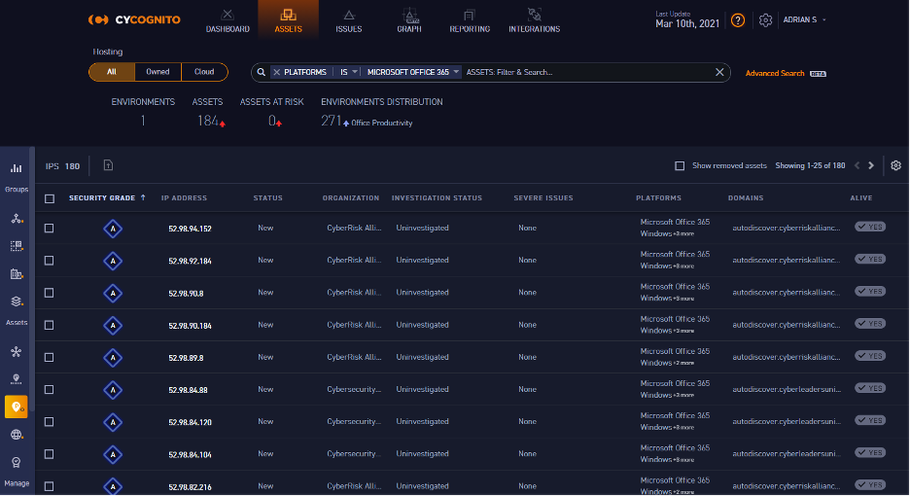Click the buildings sidebar icon

(17, 274)
